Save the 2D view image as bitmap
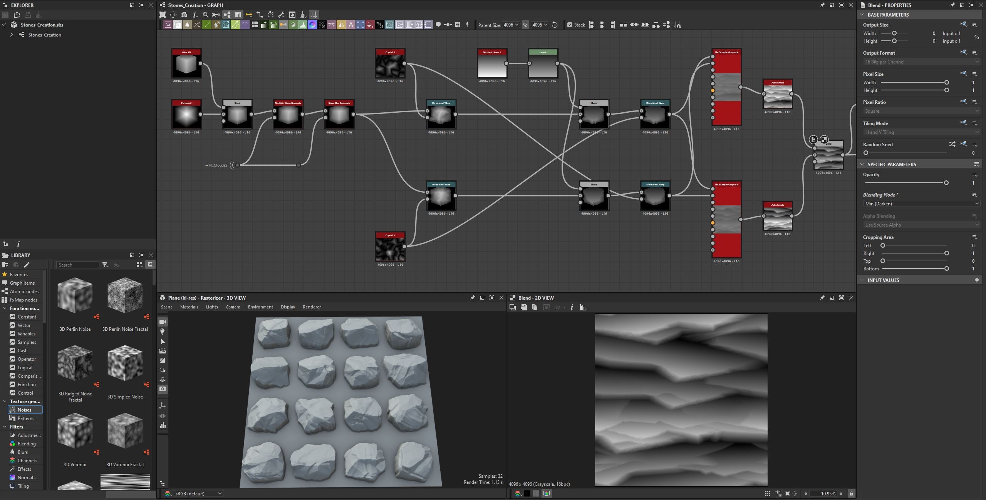 pyautogui.click(x=523, y=307)
